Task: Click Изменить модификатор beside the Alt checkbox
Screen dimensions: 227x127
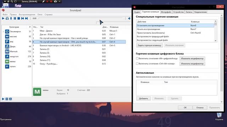Action: pyautogui.click(x=192, y=59)
